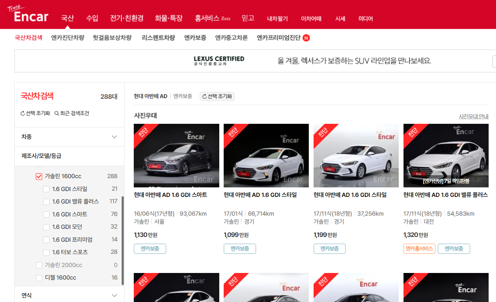Collapse the 제조사/모델/등급 section header
Screen dimensions: 496x302
69,156
